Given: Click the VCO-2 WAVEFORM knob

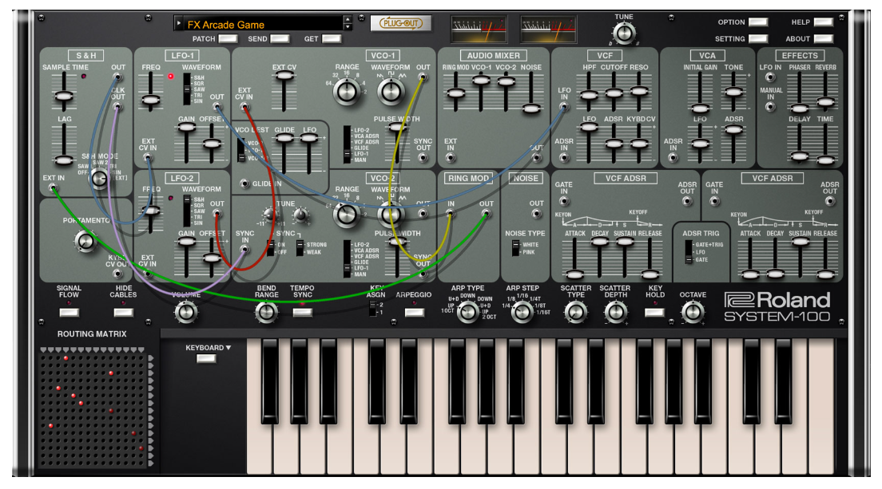Looking at the screenshot, I should [391, 214].
